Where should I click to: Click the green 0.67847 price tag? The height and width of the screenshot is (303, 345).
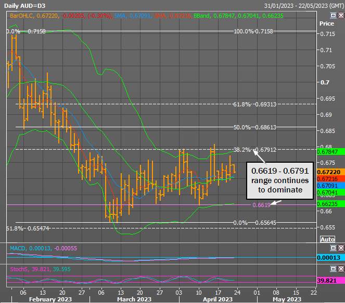[x=331, y=151]
